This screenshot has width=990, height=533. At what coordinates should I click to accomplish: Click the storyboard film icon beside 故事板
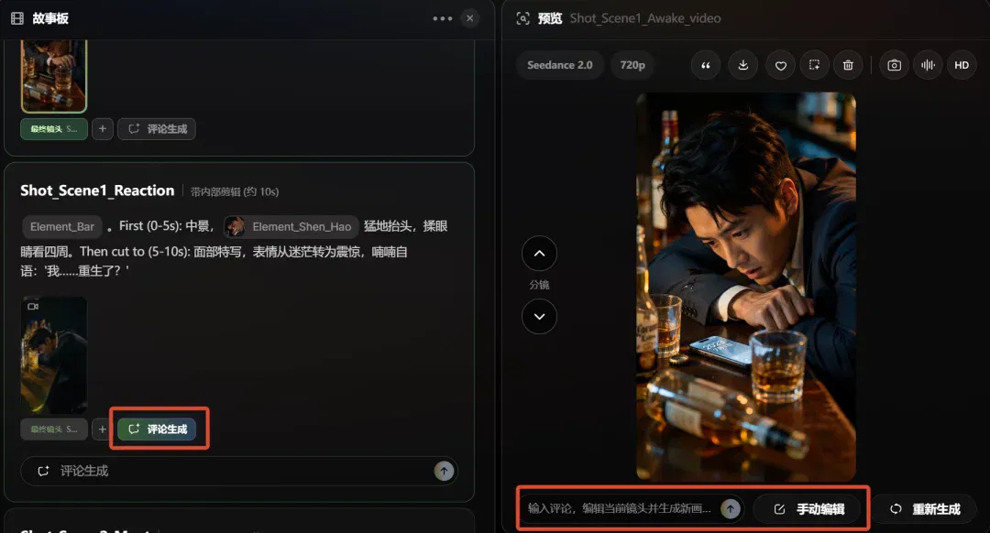coord(17,18)
